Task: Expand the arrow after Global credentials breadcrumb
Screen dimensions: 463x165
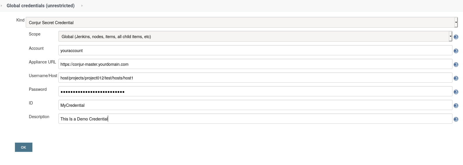Action: click(x=82, y=6)
